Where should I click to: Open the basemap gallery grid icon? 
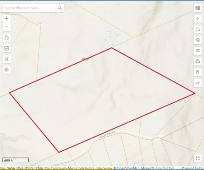198,8
